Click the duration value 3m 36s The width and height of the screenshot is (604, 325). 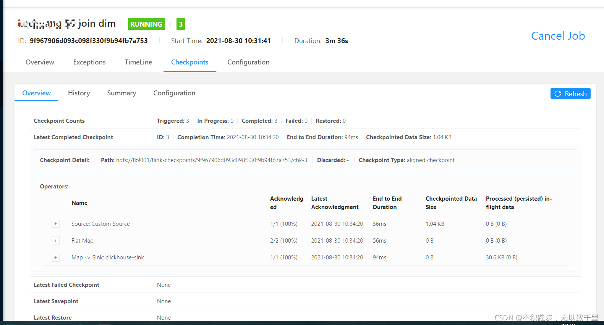pyautogui.click(x=337, y=41)
